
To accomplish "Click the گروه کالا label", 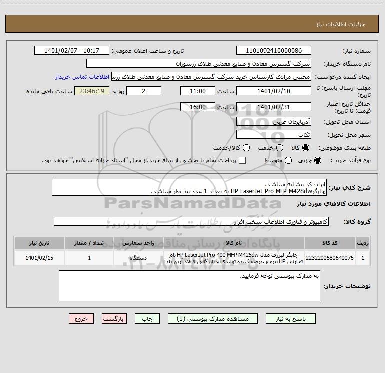I will (x=357, y=222).
